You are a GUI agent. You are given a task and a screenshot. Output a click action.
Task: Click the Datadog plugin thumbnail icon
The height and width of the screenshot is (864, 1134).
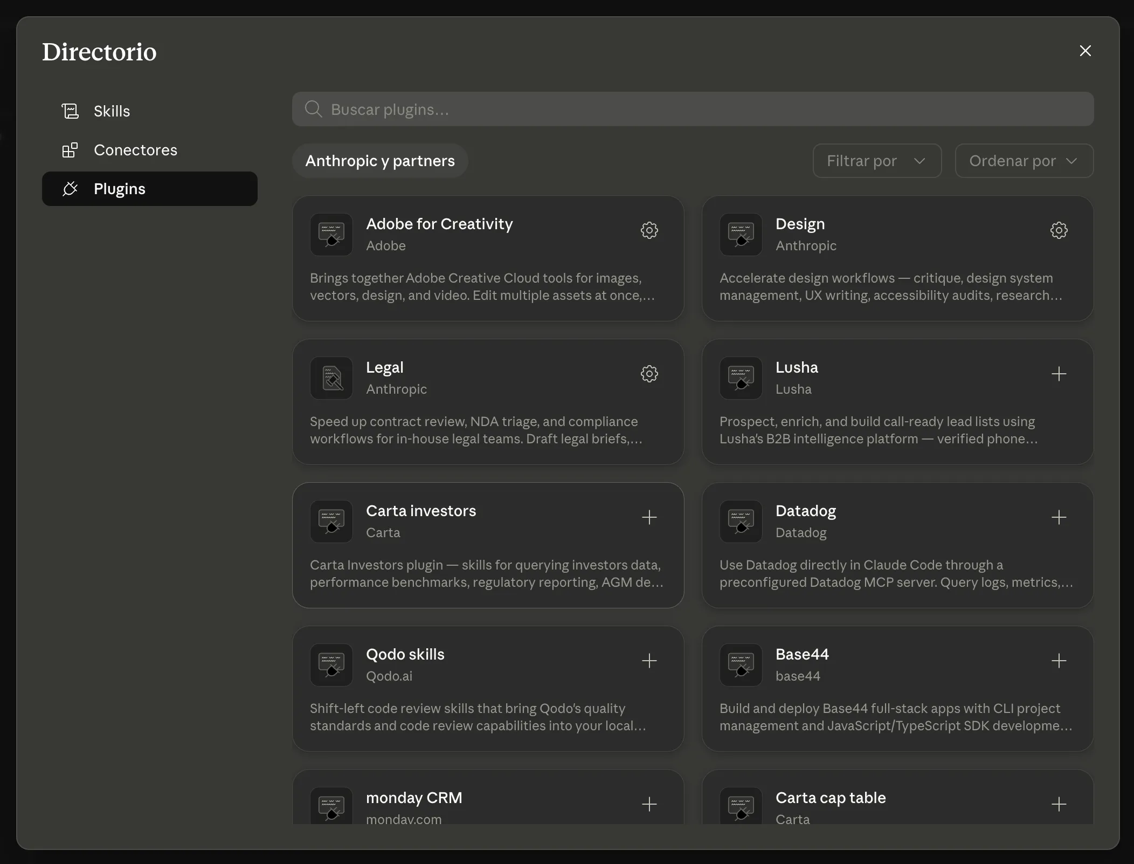pyautogui.click(x=741, y=522)
